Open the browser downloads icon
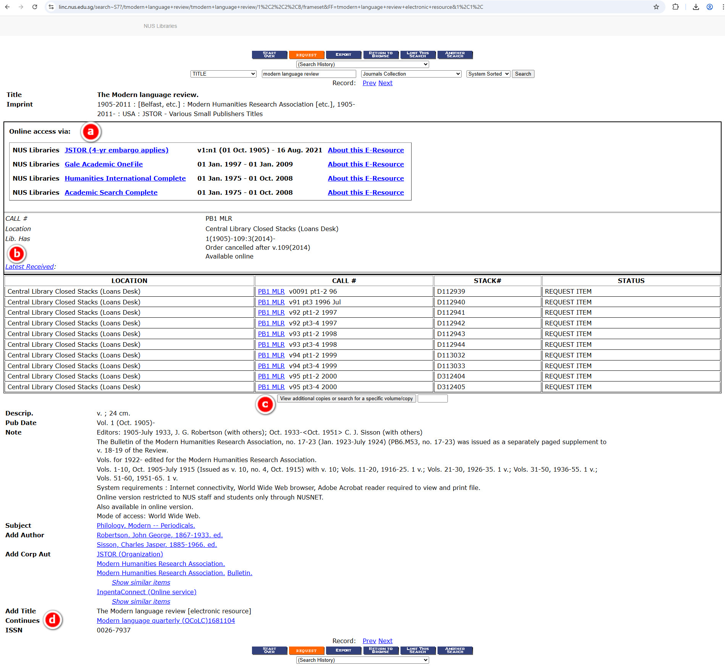The height and width of the screenshot is (666, 725). click(x=696, y=7)
